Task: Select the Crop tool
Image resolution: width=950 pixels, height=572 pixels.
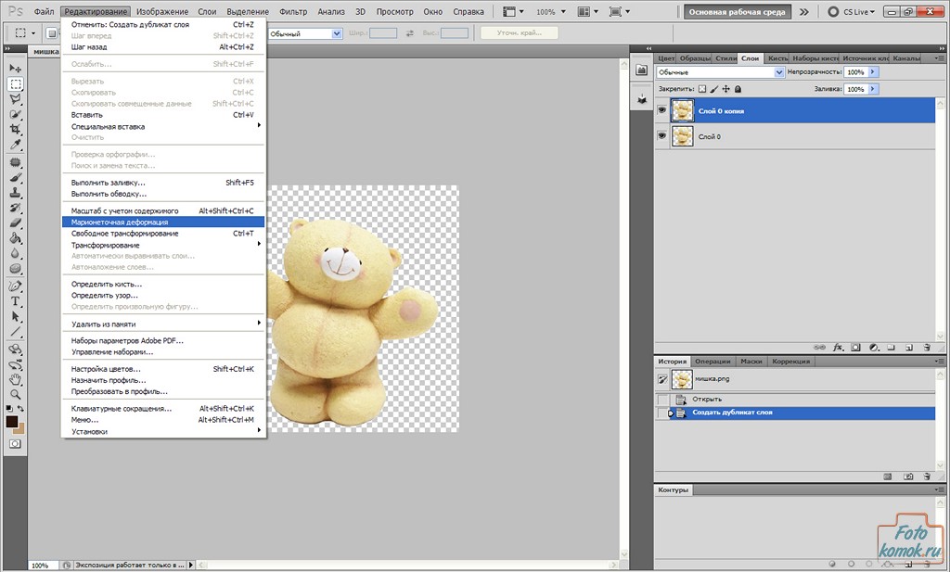Action: click(x=16, y=129)
